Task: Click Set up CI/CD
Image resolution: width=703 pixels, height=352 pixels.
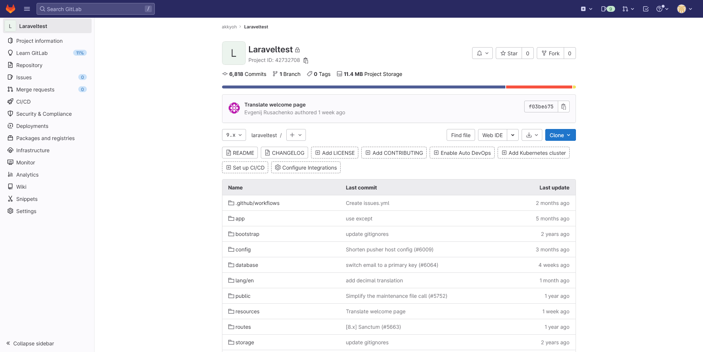Action: [245, 168]
